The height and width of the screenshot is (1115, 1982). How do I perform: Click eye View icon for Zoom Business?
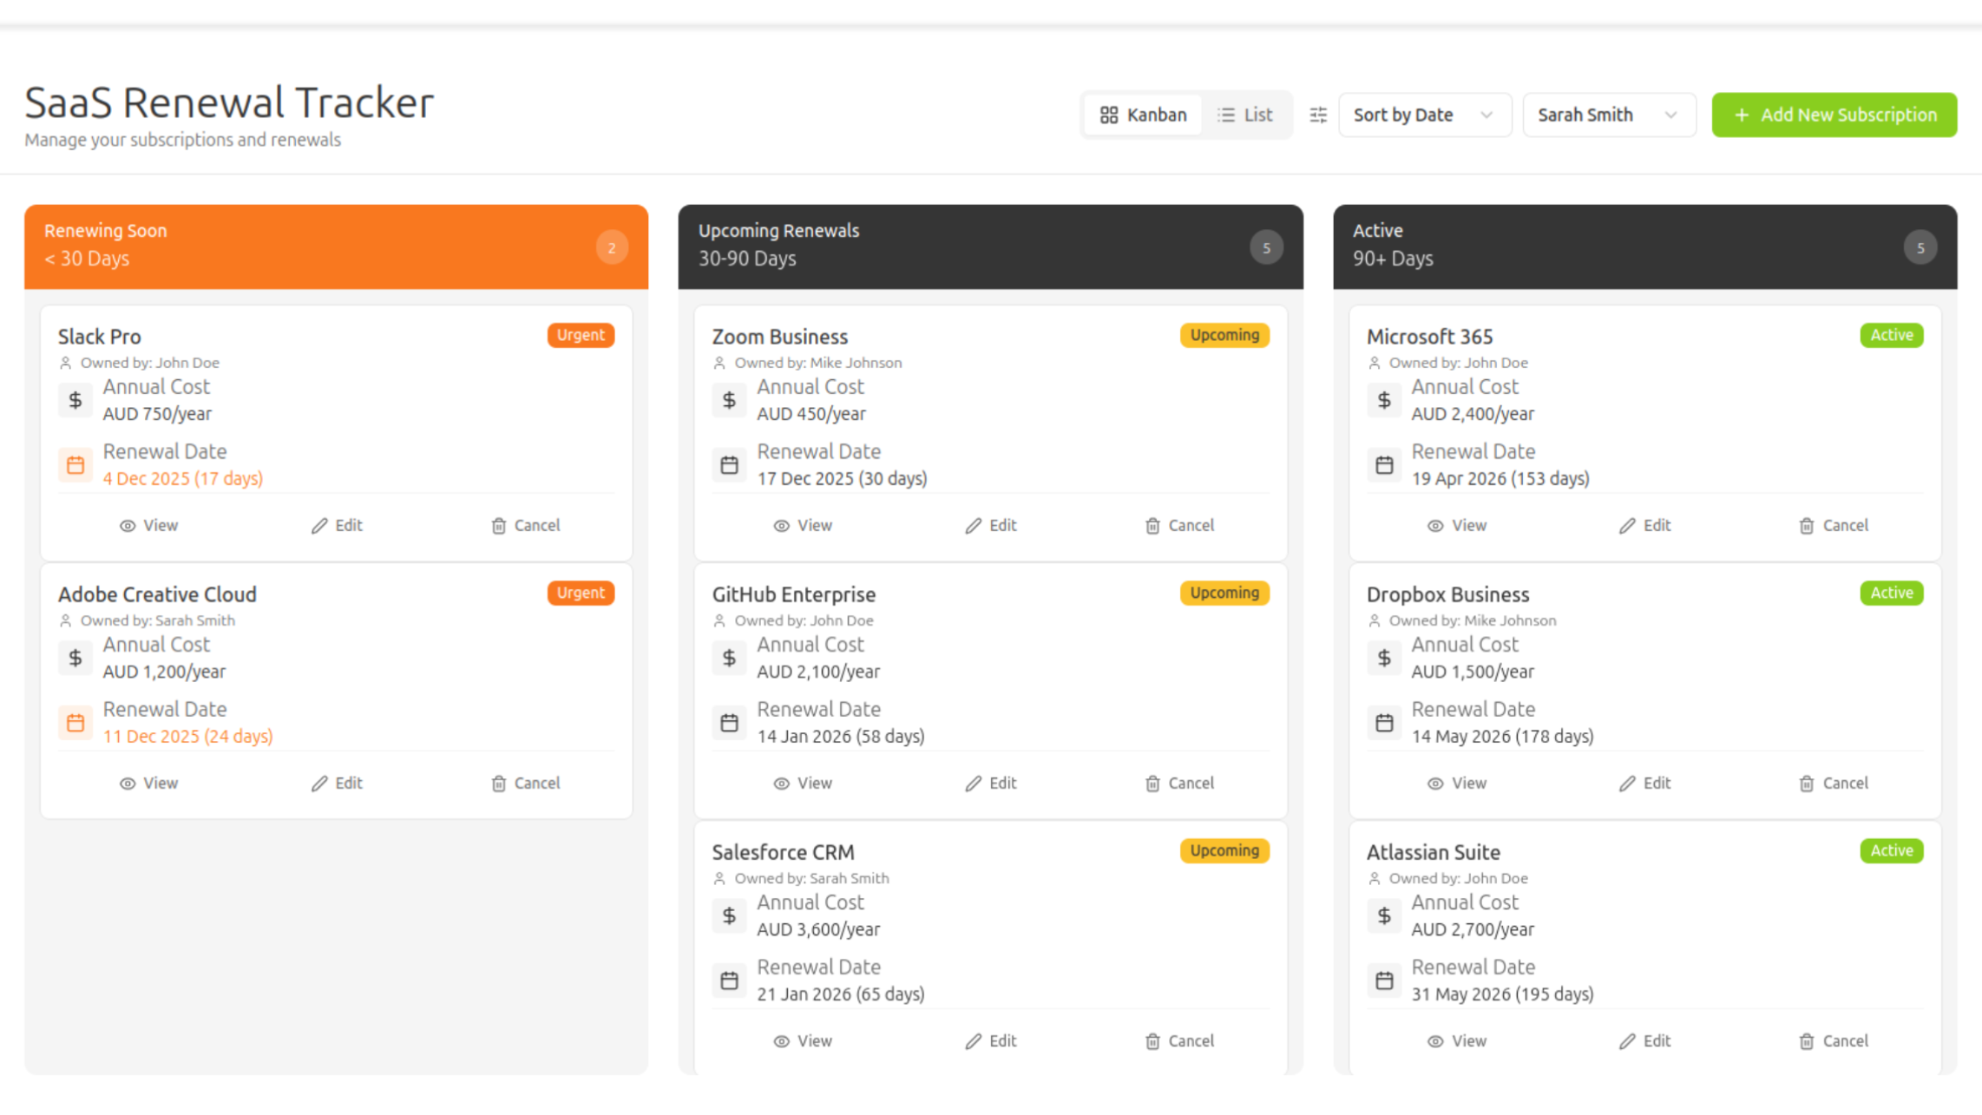pos(781,526)
